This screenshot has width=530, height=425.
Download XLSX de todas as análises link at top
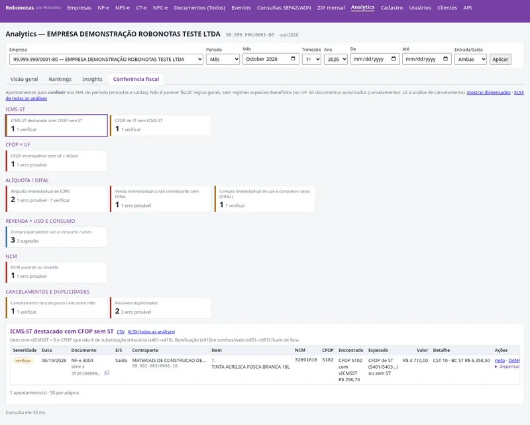pyautogui.click(x=26, y=99)
